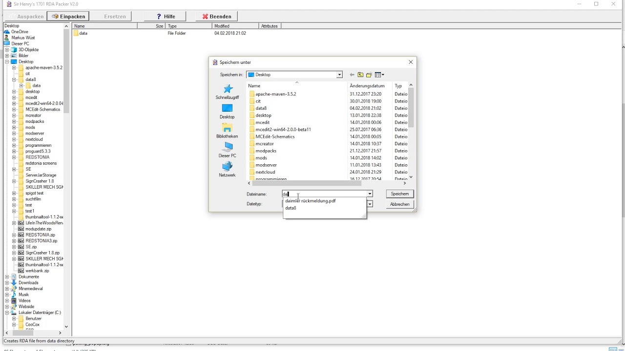Click the Abbrechen button

(x=399, y=204)
